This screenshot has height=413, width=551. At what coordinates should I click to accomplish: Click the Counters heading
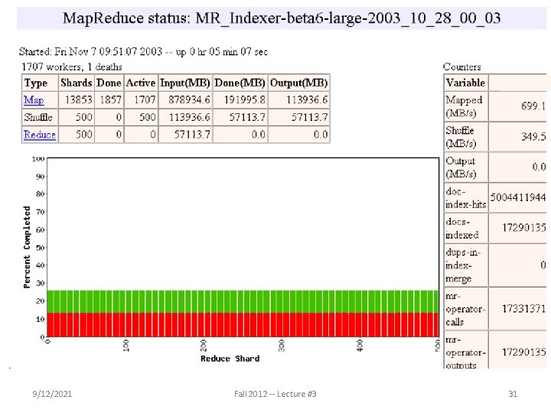tap(461, 67)
